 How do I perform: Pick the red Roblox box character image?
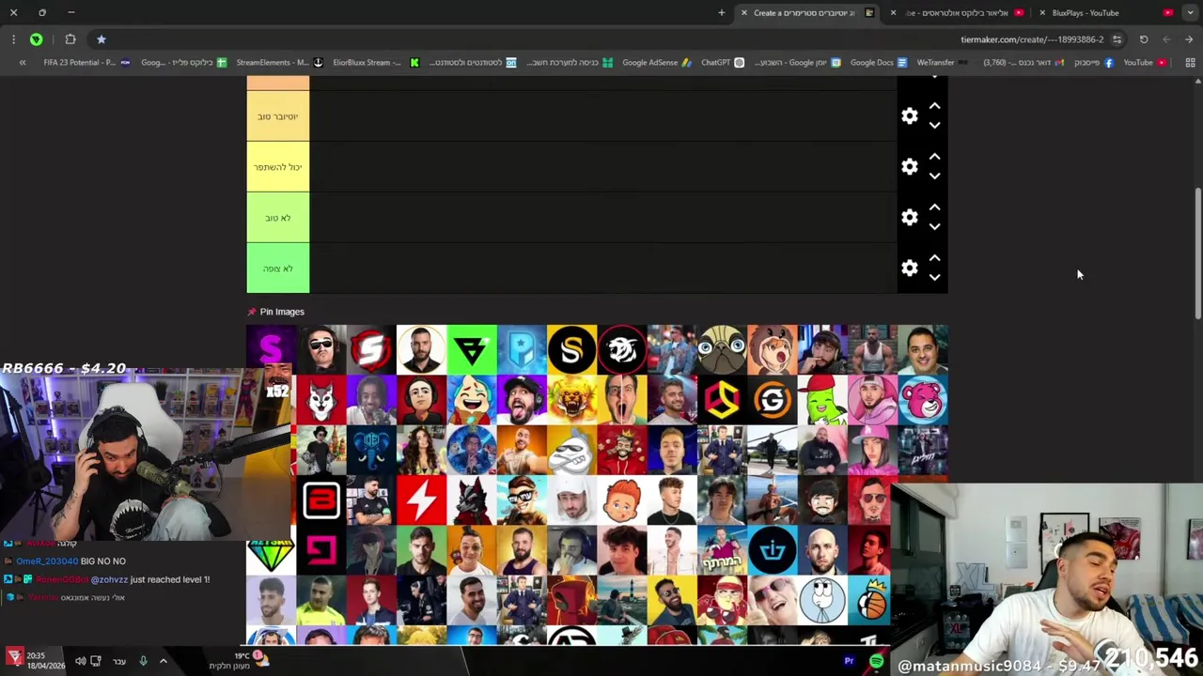coord(571,601)
